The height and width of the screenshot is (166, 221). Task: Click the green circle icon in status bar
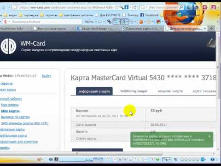coord(157,160)
